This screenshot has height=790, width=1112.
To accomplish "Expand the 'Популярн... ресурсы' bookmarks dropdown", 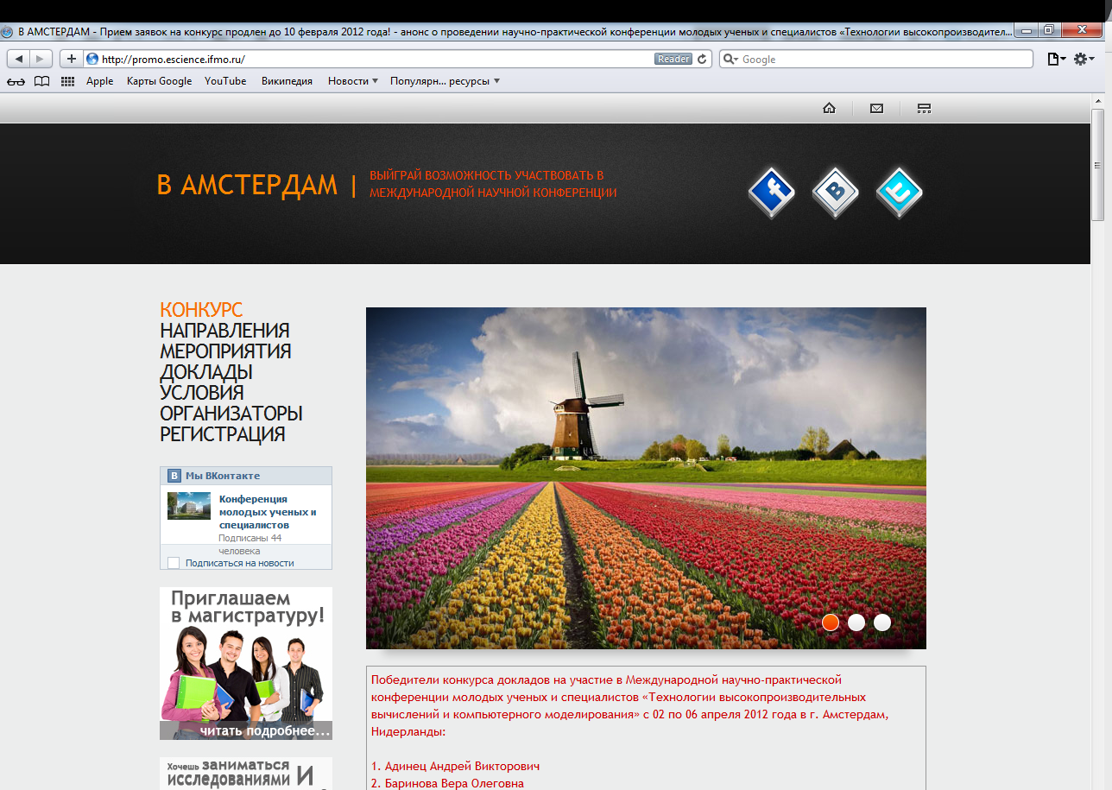I will [x=445, y=81].
